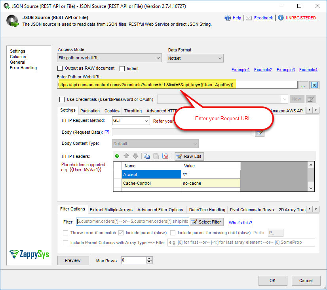Click the [?] help link beside Body
This screenshot has width=327, height=290.
[107, 132]
